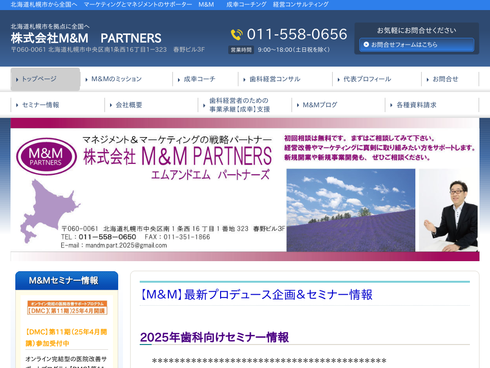Click the エムアンドエム パートナーズ katakana text
This screenshot has height=368, width=490.
pos(210,174)
